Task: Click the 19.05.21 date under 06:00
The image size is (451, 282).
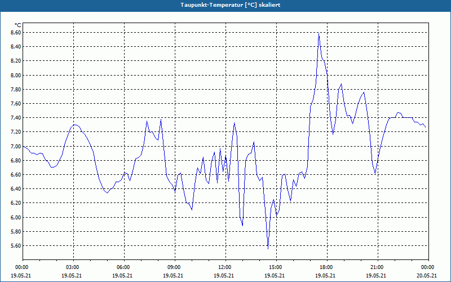Action: tap(122, 275)
